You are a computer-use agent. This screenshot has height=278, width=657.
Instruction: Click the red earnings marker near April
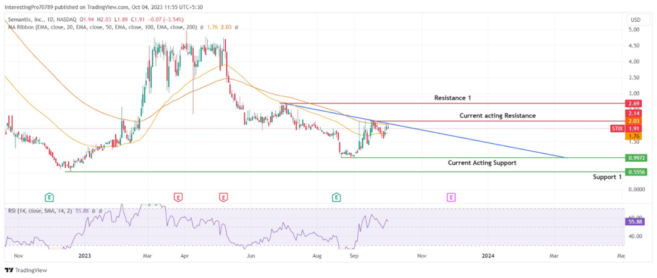coord(178,196)
